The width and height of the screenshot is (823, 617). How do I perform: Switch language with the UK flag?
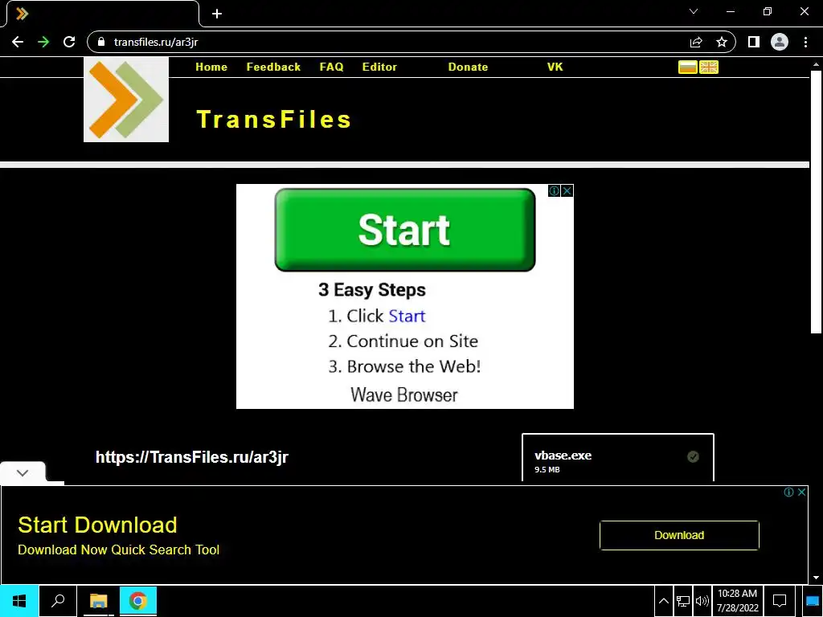click(x=709, y=67)
